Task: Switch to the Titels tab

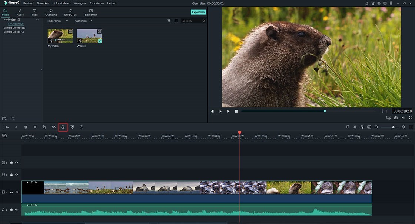Action: pos(34,13)
